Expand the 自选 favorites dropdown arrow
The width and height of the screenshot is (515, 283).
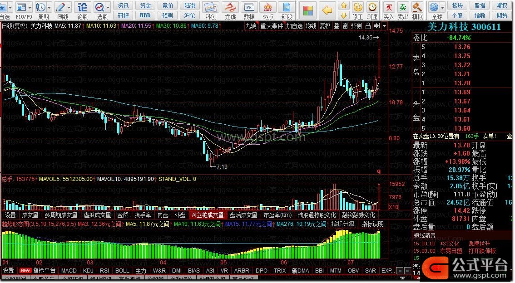click(x=10, y=7)
